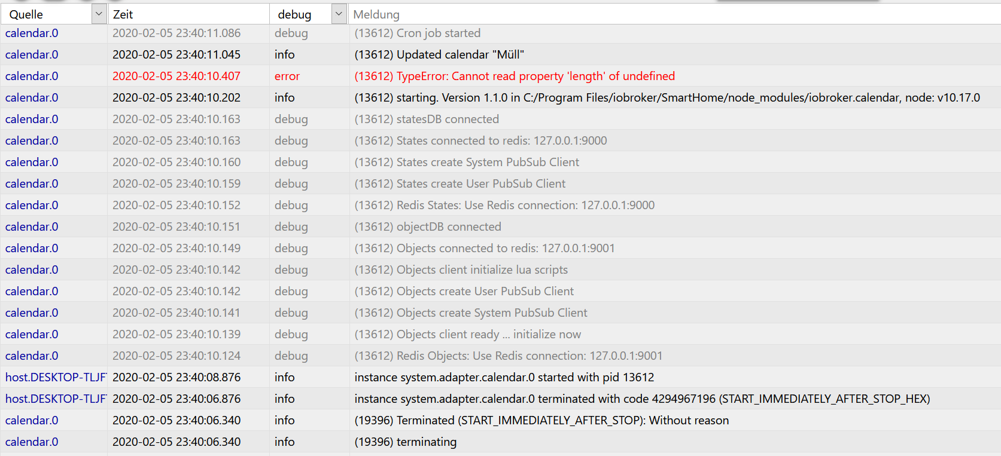The width and height of the screenshot is (1001, 456).
Task: Open the debug log level dropdown arrow
Action: click(x=339, y=14)
